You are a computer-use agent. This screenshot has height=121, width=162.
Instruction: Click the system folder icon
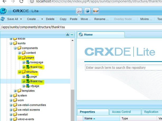(x=15, y=95)
